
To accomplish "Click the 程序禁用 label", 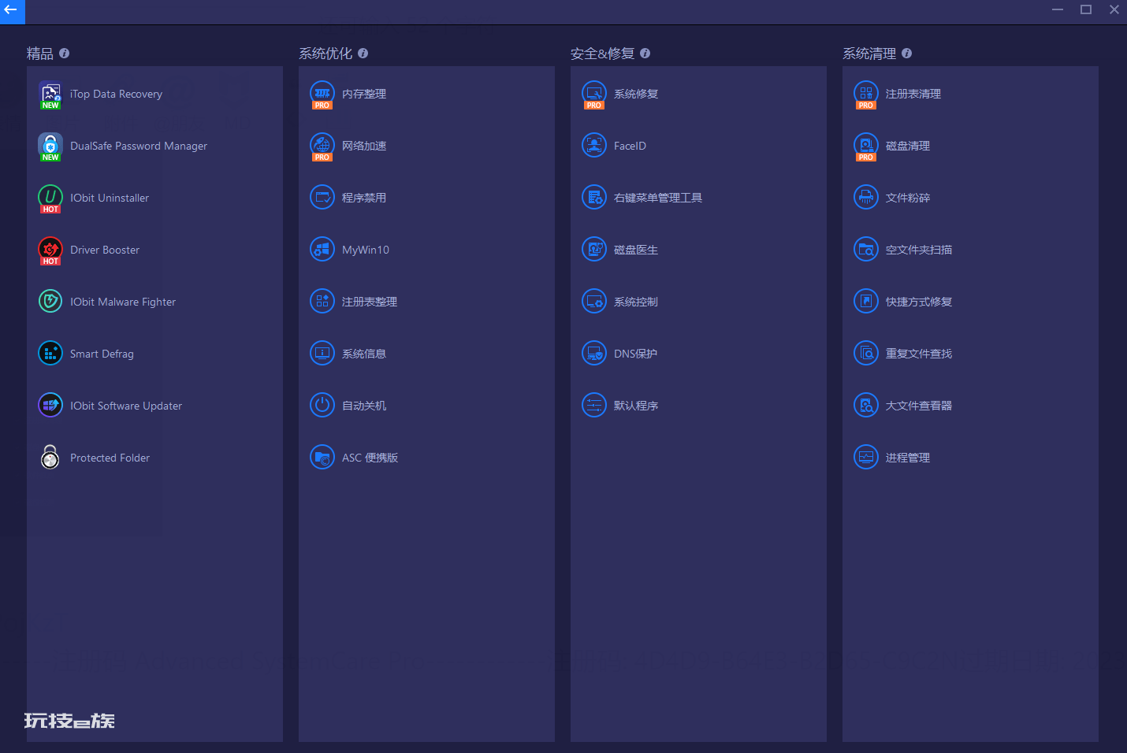I will 364,198.
